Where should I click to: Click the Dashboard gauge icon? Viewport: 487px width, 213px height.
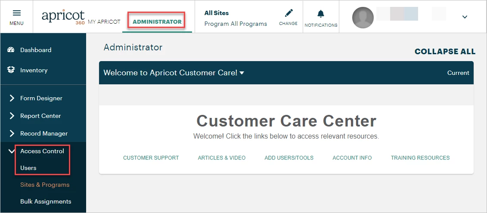tap(11, 50)
